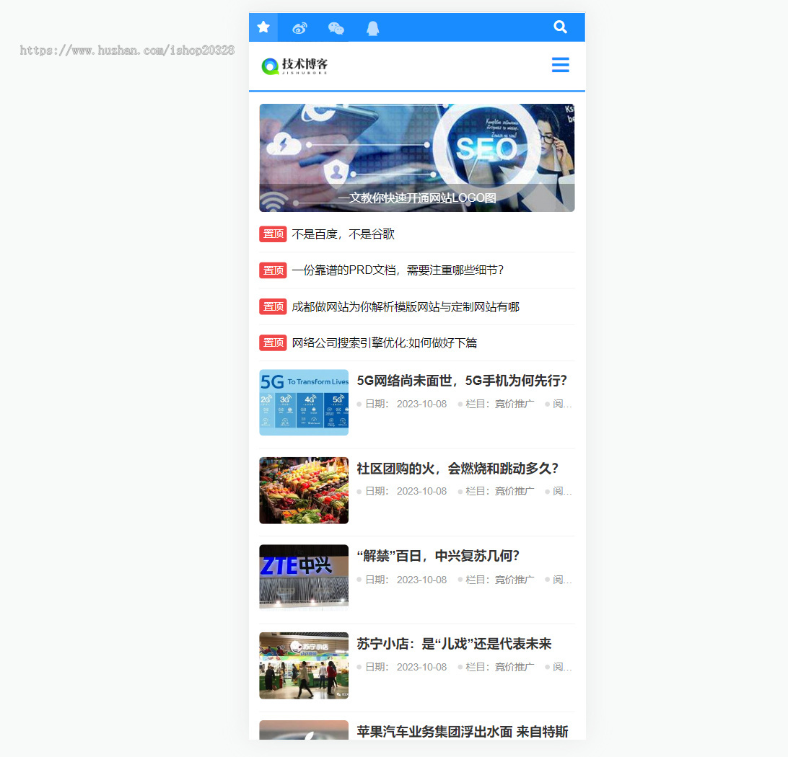The image size is (788, 757).
Task: Open banner caption 一文教你快速开通网站LOGO图
Action: (416, 198)
